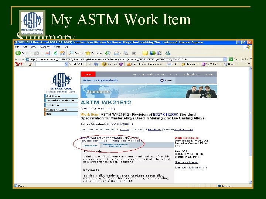Image resolution: width=266 pixels, height=199 pixels.
Task: Expand the Back button history dropdown
Action: click(30, 53)
